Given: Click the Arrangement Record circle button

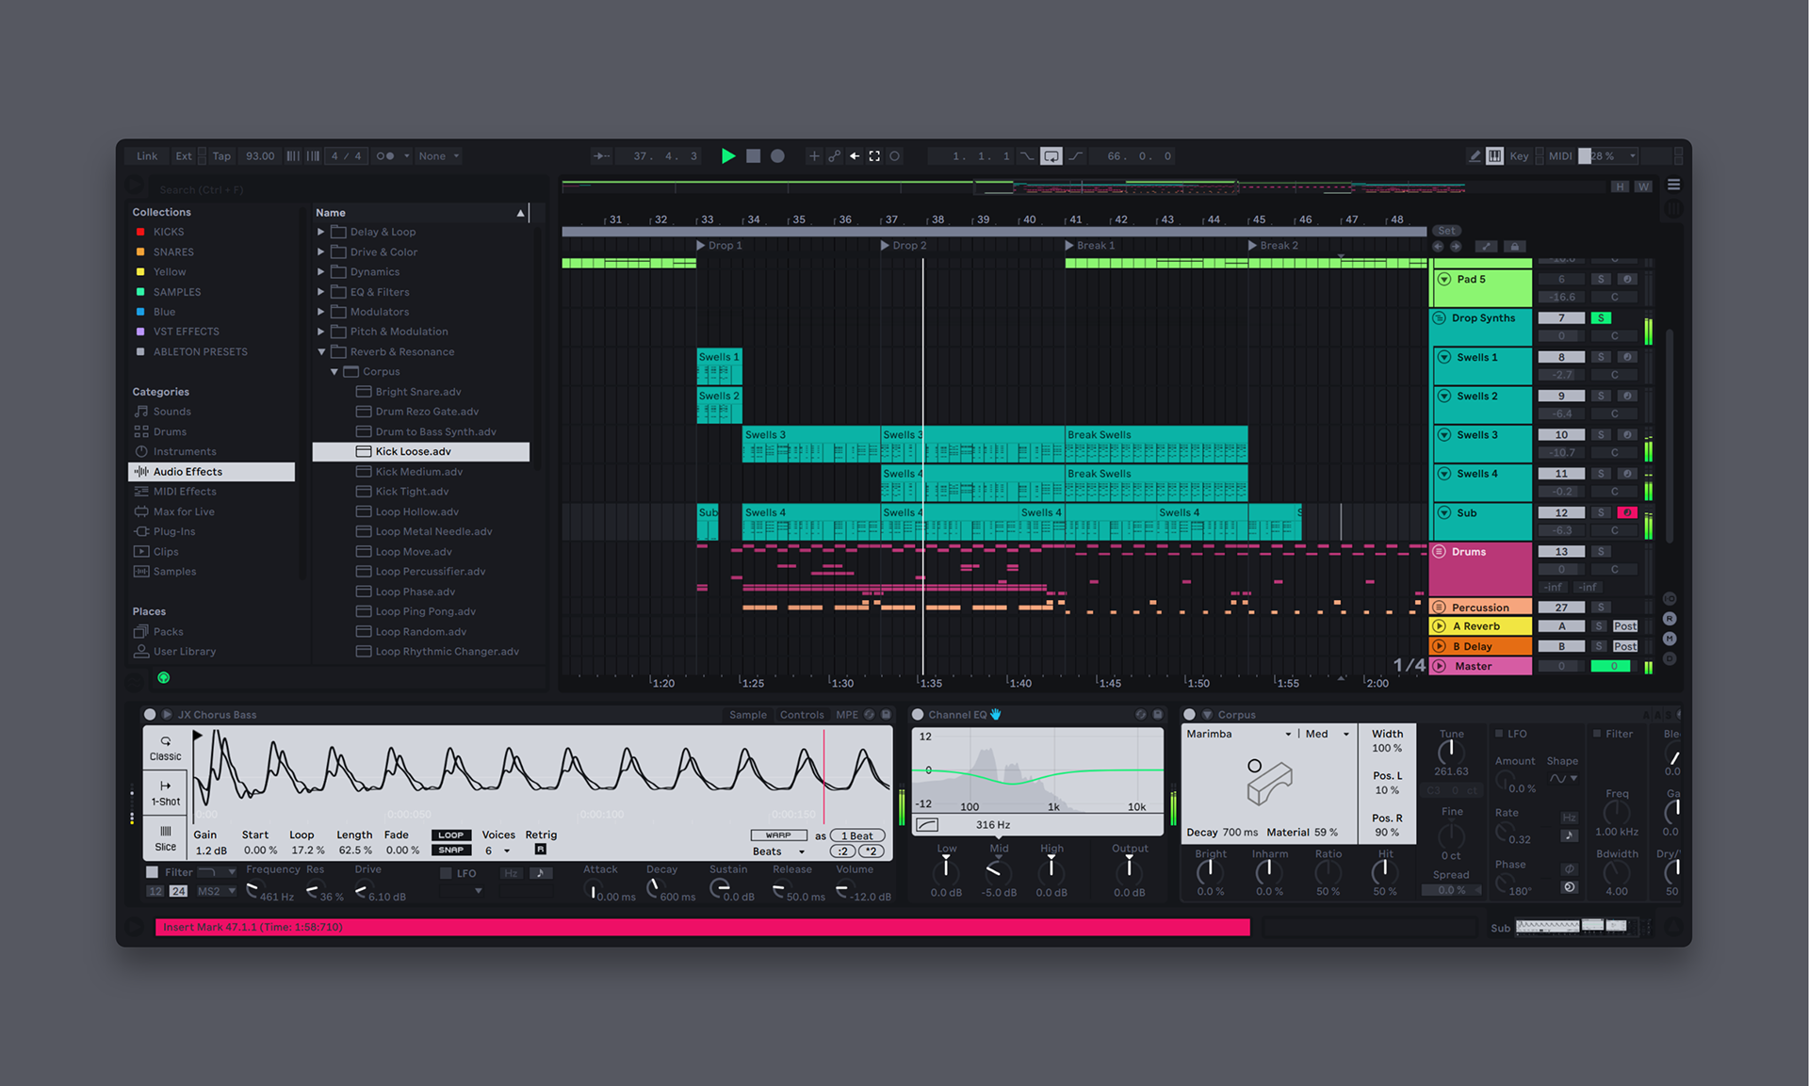Looking at the screenshot, I should [x=777, y=156].
